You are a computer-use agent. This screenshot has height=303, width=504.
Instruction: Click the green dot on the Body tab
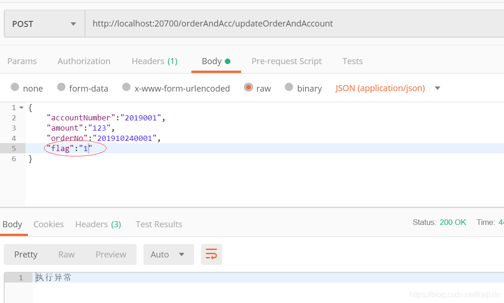(x=228, y=61)
